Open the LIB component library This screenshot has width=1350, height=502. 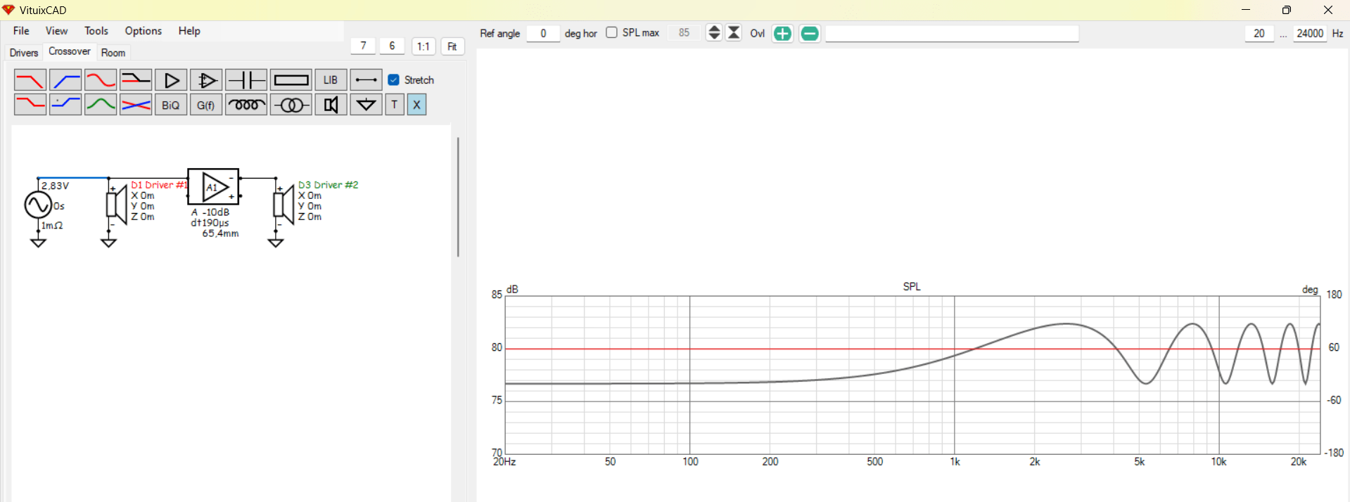pyautogui.click(x=331, y=80)
